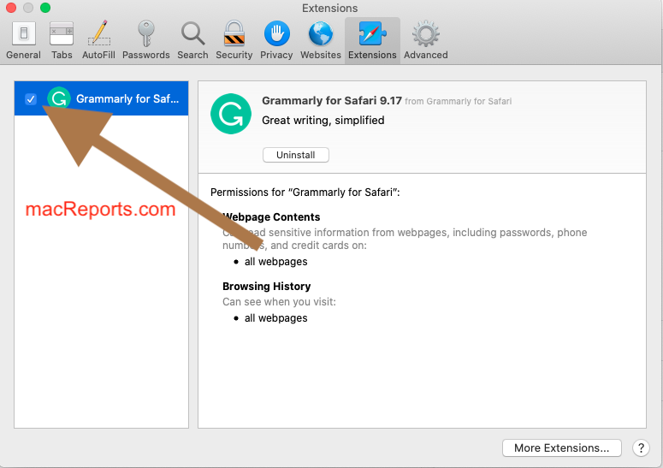Click the large Grammarly logo
This screenshot has width=663, height=468.
(231, 114)
